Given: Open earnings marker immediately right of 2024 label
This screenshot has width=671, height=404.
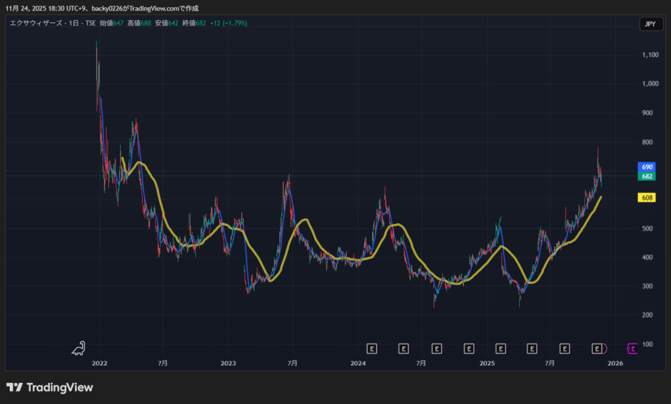Looking at the screenshot, I should coord(372,348).
